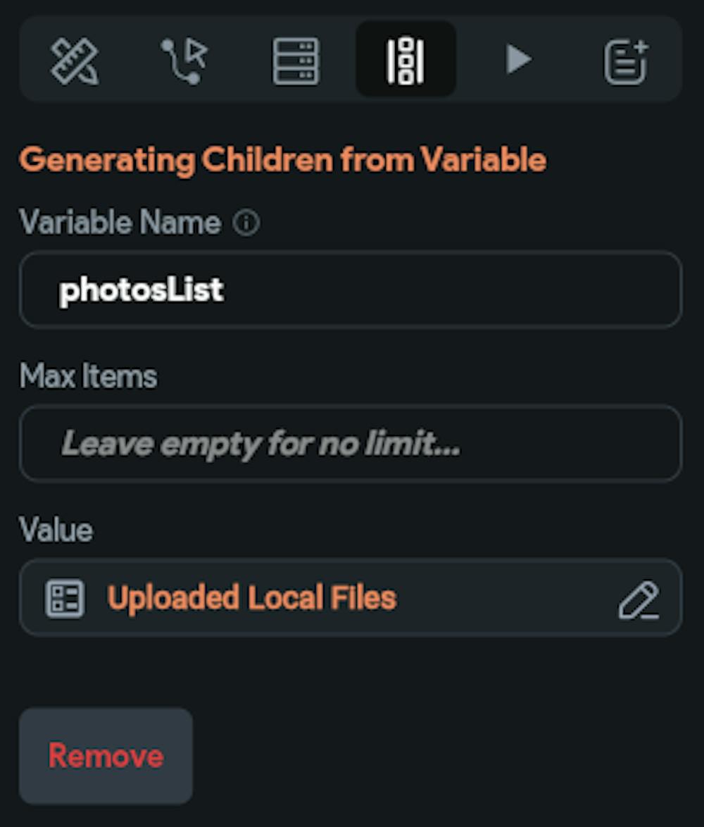Open the Animations play icon tab

(x=518, y=60)
